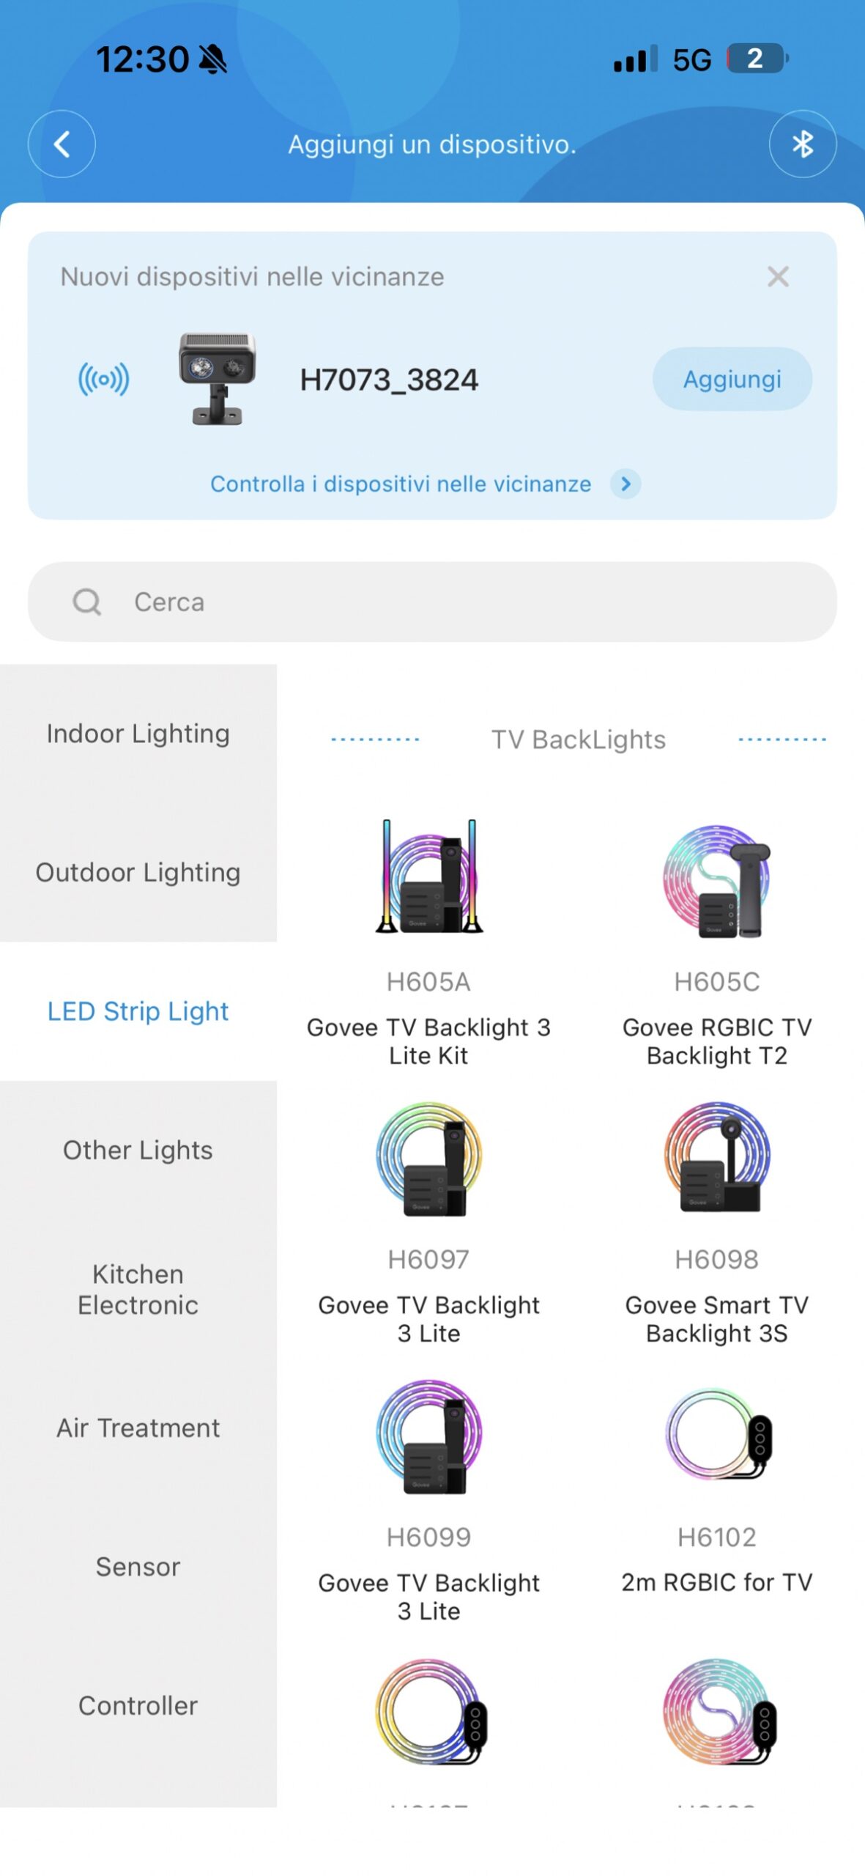Open Controlla i dispositivi nelle vicinanze link
865x1876 pixels.
point(401,484)
